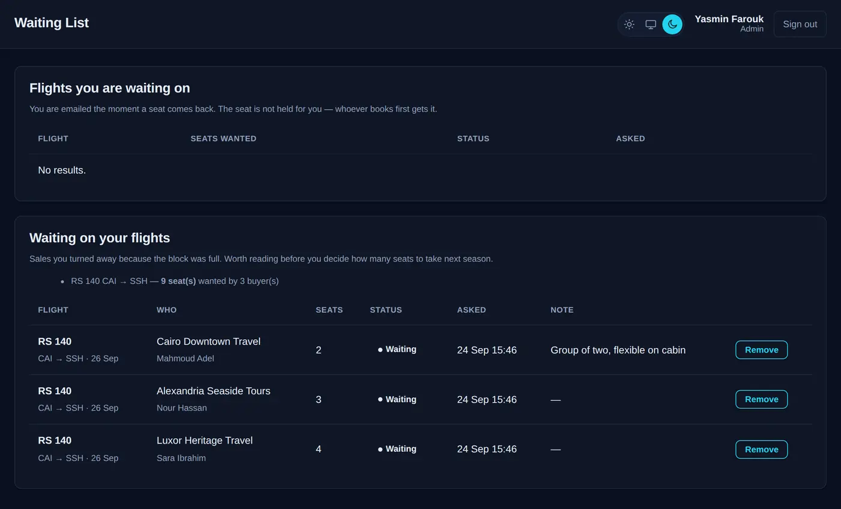Viewport: 841px width, 509px height.
Task: Select the 'Cairo Downtown Travel' cell
Action: point(208,342)
